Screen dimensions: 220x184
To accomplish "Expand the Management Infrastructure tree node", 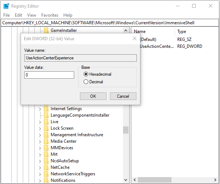I will (40, 135).
